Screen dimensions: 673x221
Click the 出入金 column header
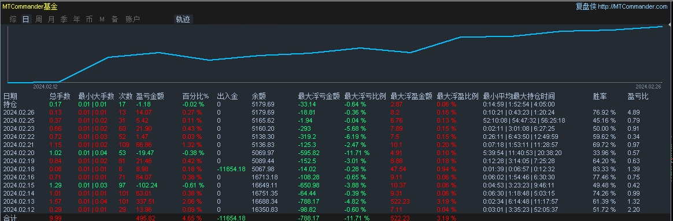point(227,97)
